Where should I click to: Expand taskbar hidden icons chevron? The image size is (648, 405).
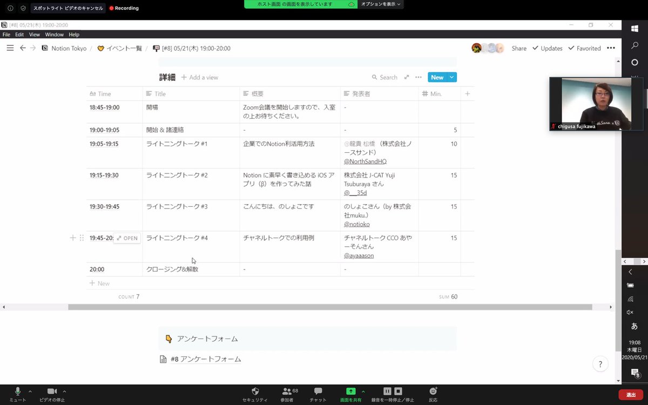coord(630,272)
